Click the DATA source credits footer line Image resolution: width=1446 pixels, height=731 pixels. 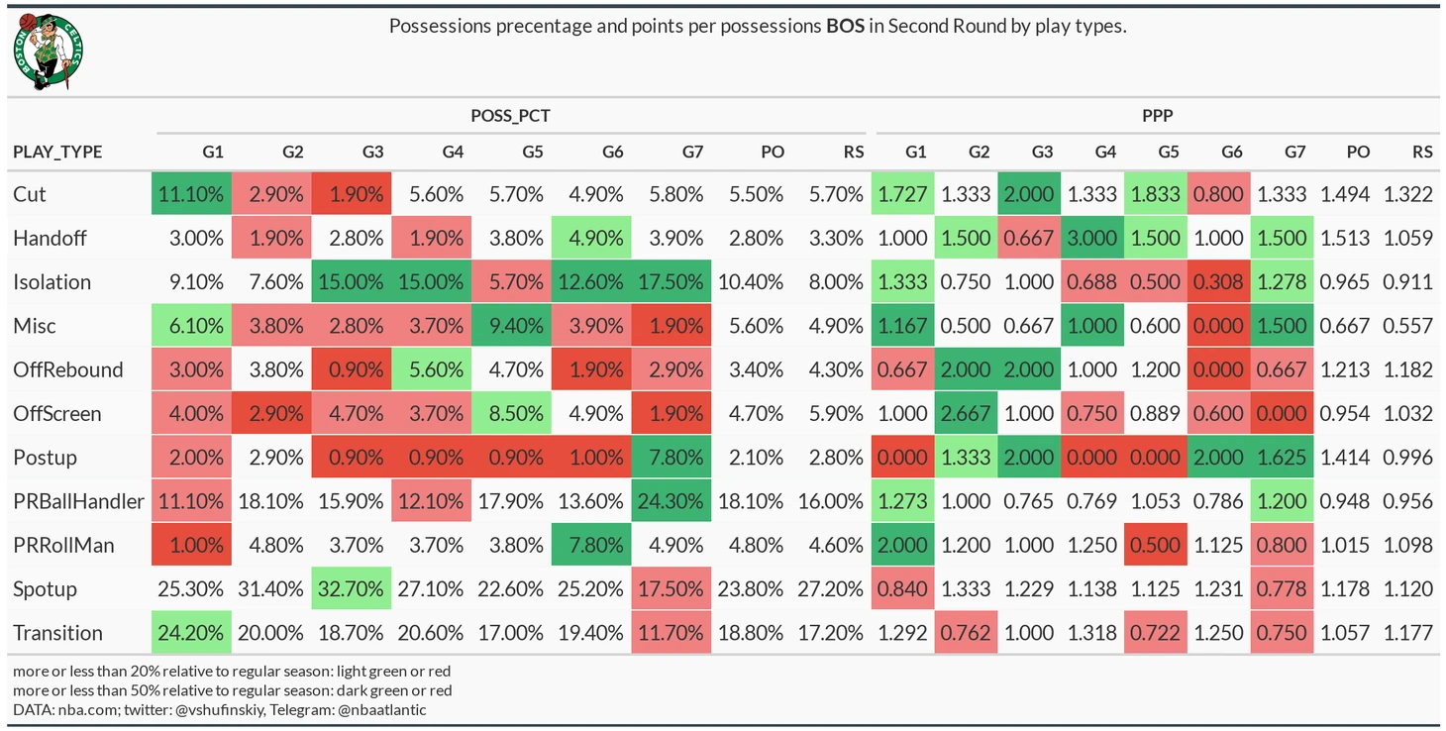(220, 709)
